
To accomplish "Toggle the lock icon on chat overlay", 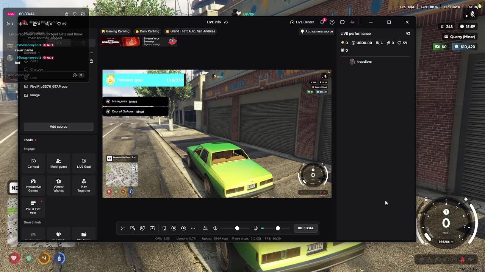I will click(67, 14).
